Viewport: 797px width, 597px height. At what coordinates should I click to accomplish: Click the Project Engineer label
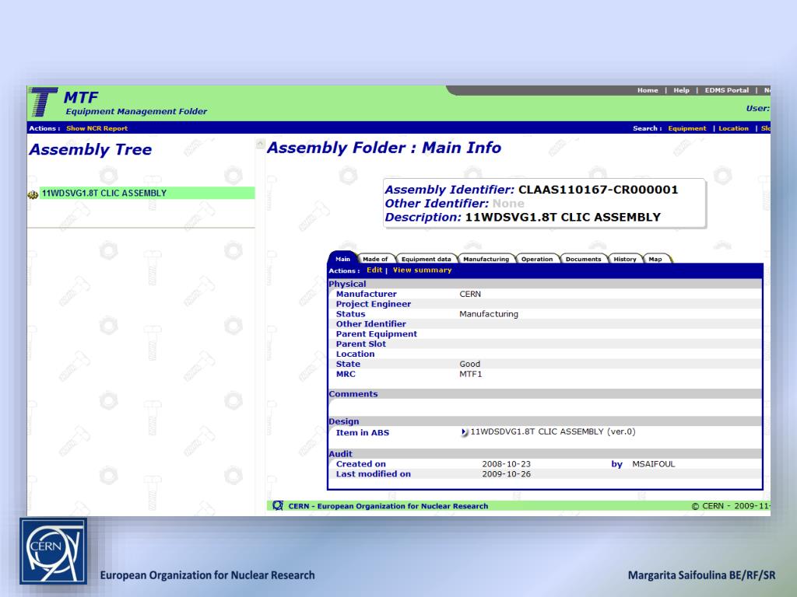point(373,304)
